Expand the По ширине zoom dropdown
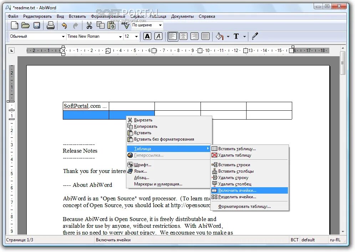The width and height of the screenshot is (355, 252). [160, 25]
